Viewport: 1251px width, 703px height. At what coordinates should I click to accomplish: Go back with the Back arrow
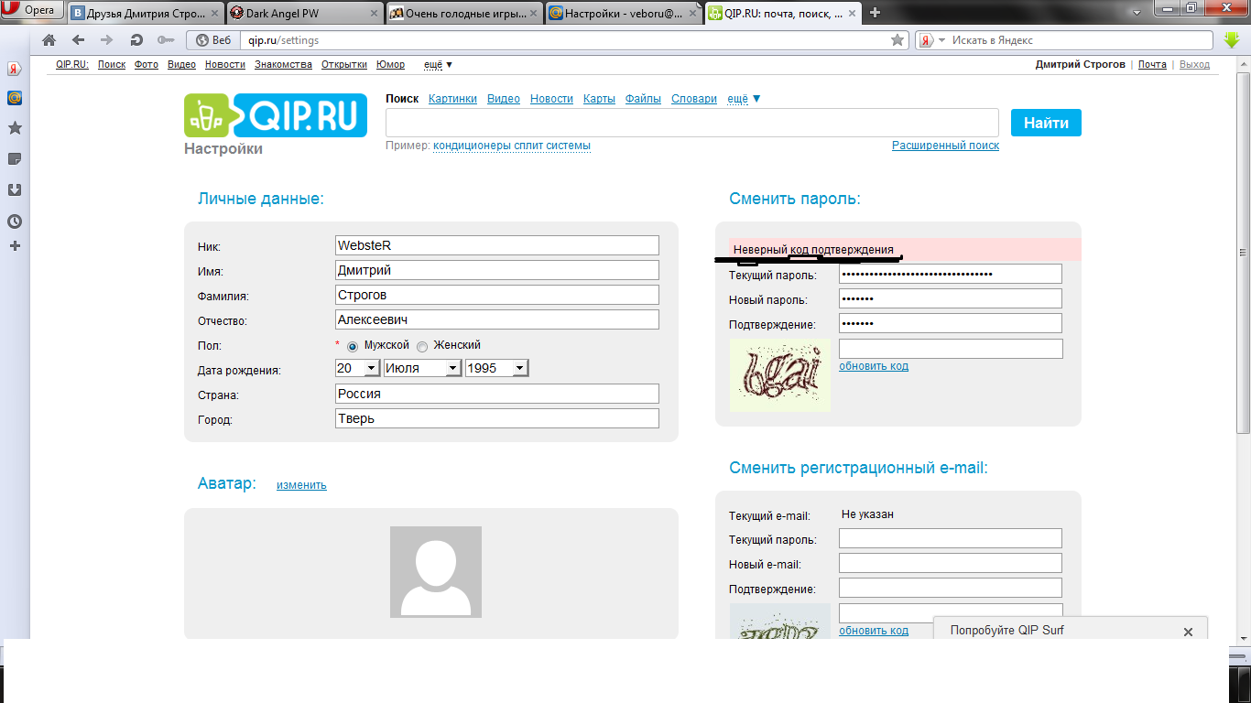79,40
